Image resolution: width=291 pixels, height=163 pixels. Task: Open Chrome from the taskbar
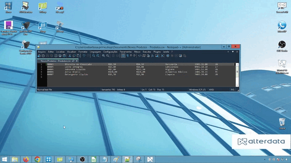click(37, 159)
